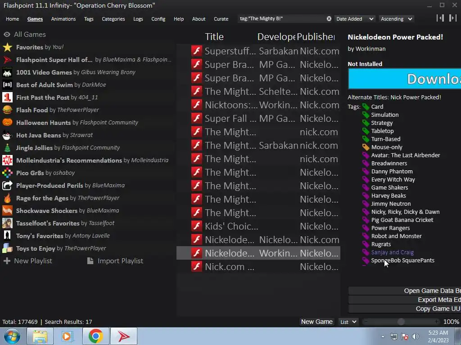Create a New Playlist

[28, 261]
